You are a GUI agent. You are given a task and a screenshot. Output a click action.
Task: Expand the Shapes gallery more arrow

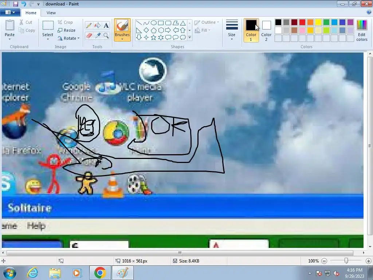click(189, 38)
